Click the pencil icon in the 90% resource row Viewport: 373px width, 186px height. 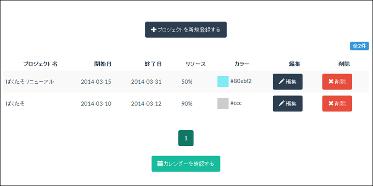pos(281,104)
